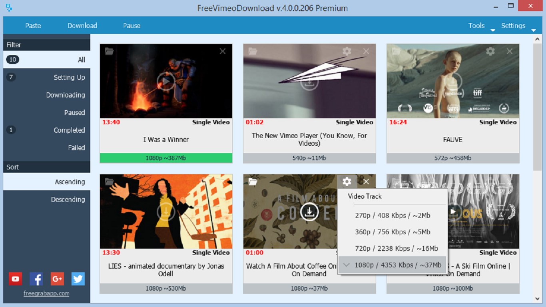Expand the Settings dropdown arrow

pyautogui.click(x=533, y=30)
